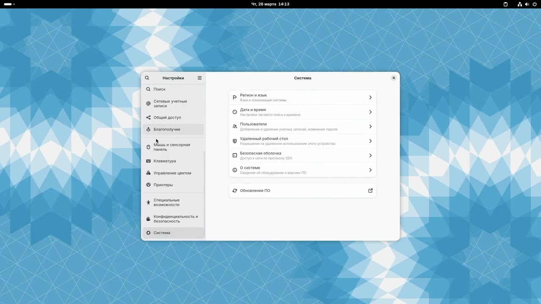Open the Общий доступ panel
Image resolution: width=541 pixels, height=304 pixels.
(x=173, y=117)
